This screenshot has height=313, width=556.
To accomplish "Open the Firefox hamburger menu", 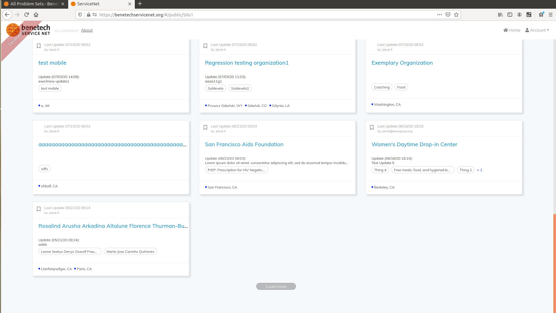I will coord(551,14).
